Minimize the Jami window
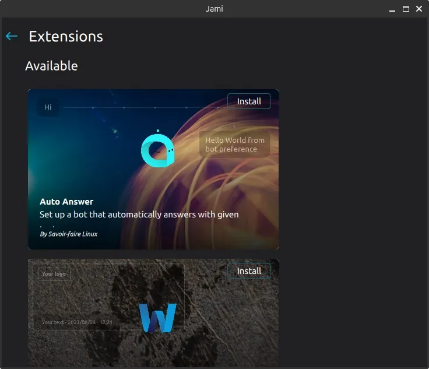429x369 pixels. click(x=393, y=9)
